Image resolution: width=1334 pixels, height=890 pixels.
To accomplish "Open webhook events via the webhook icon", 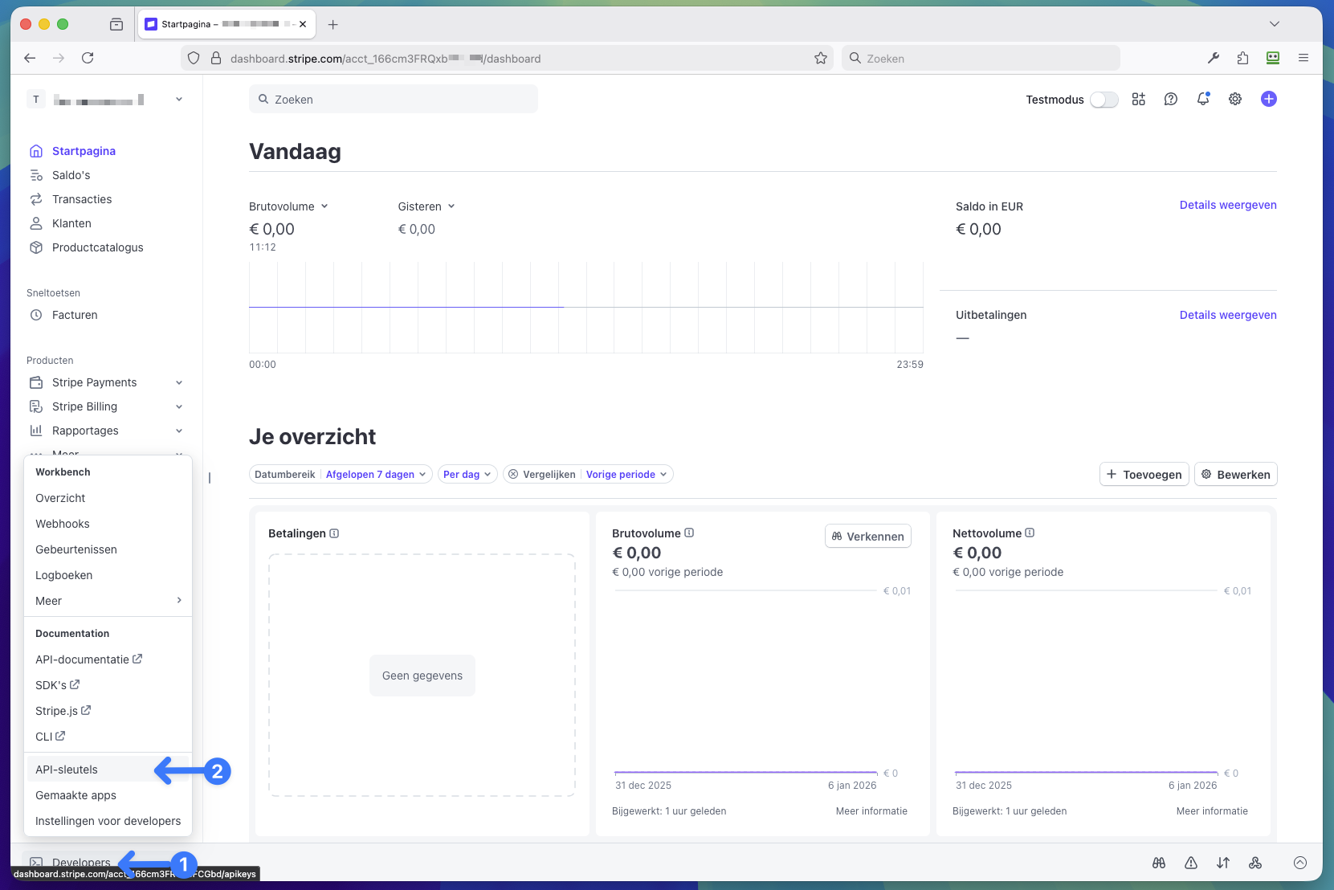I will click(1255, 863).
